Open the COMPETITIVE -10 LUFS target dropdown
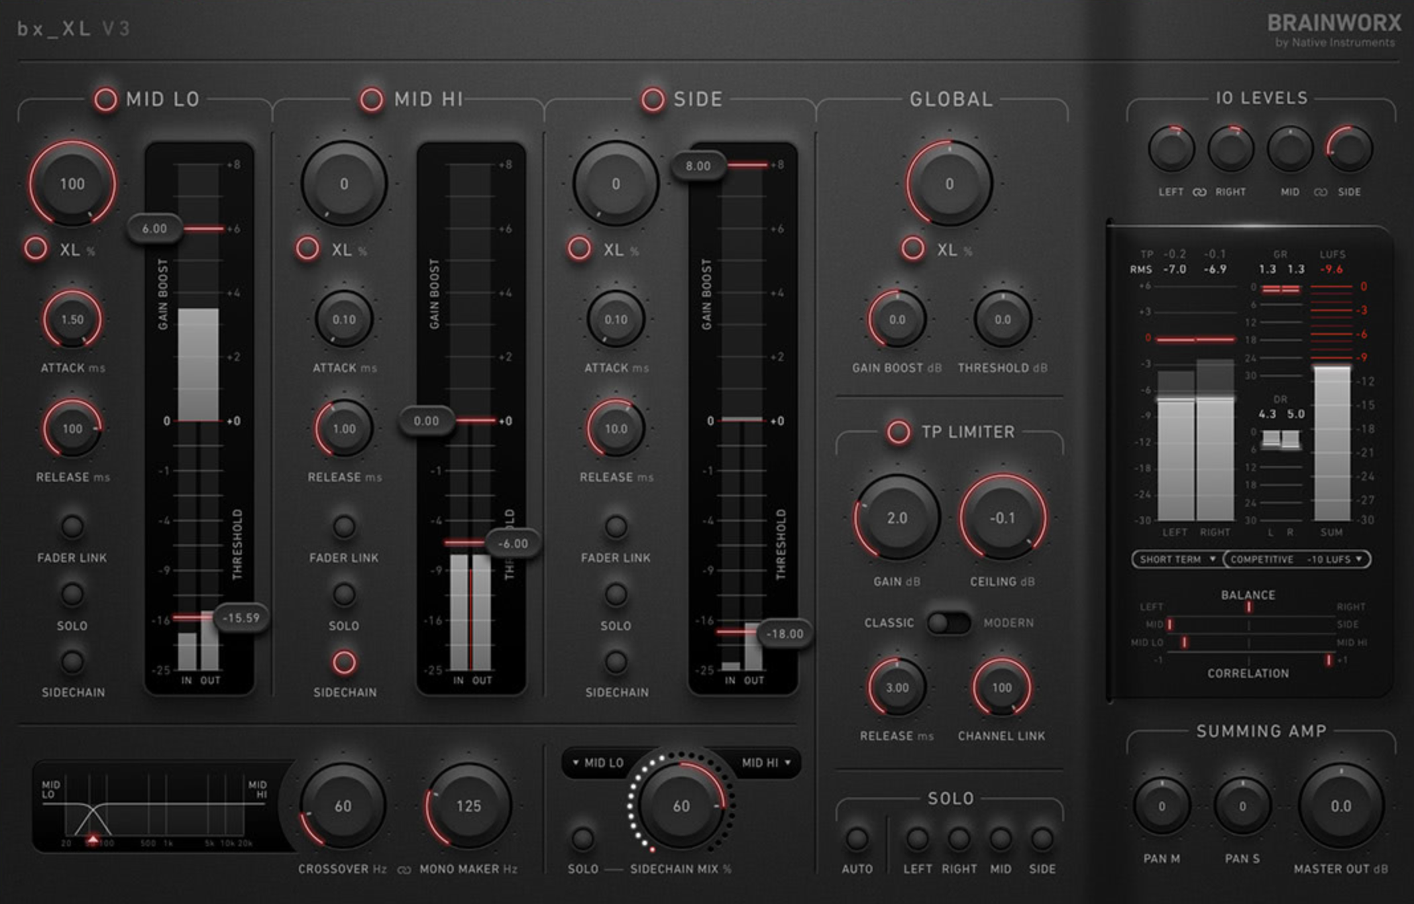Screen dimensions: 1414x904 [x=1293, y=559]
